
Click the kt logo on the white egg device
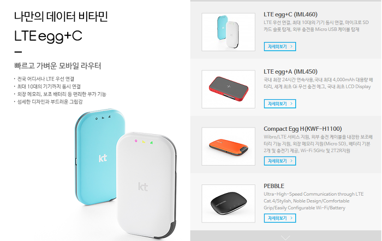(143, 186)
